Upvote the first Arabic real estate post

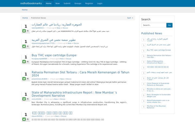pos(24,31)
